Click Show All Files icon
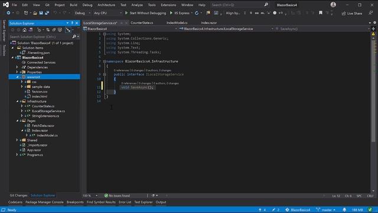 [60, 30]
